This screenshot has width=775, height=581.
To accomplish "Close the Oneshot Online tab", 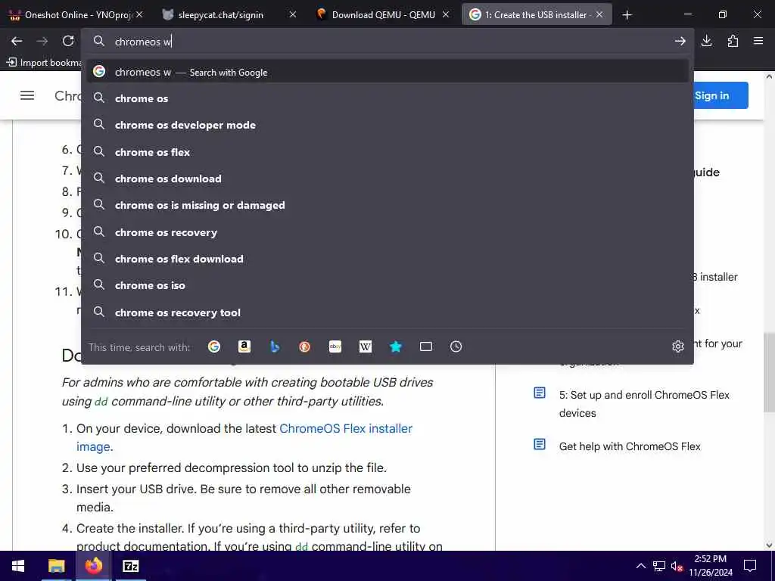I will (x=139, y=15).
